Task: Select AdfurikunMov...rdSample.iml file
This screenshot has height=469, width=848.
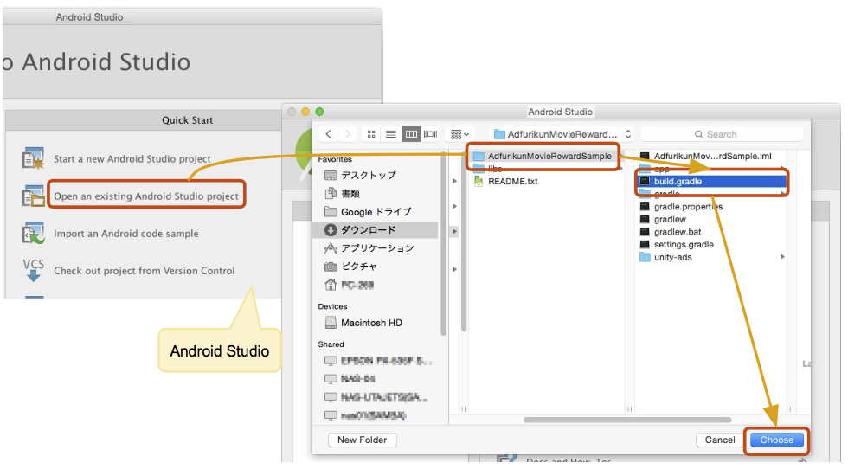Action: tap(713, 156)
